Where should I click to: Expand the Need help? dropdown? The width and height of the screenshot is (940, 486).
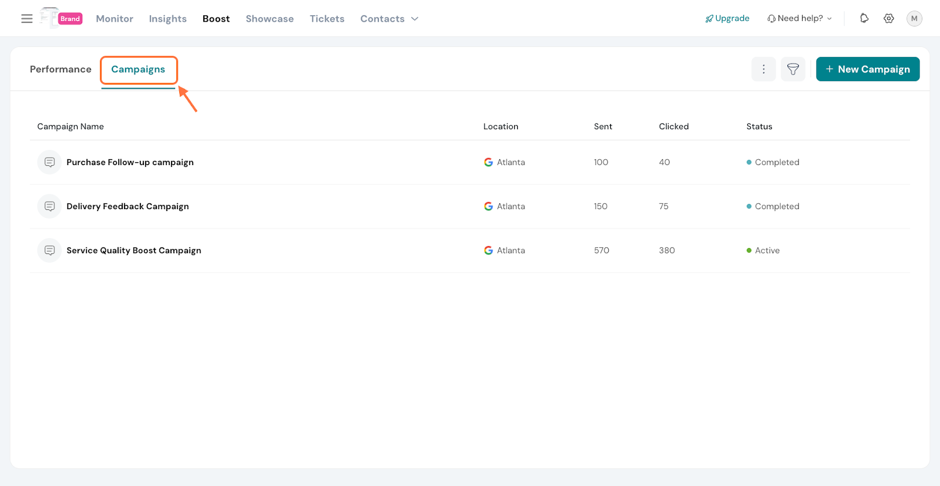(800, 18)
